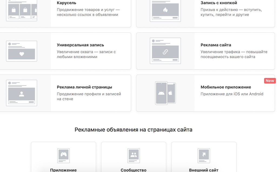Choose the Реклама сайта format title
The width and height of the screenshot is (277, 172).
pyautogui.click(x=216, y=45)
